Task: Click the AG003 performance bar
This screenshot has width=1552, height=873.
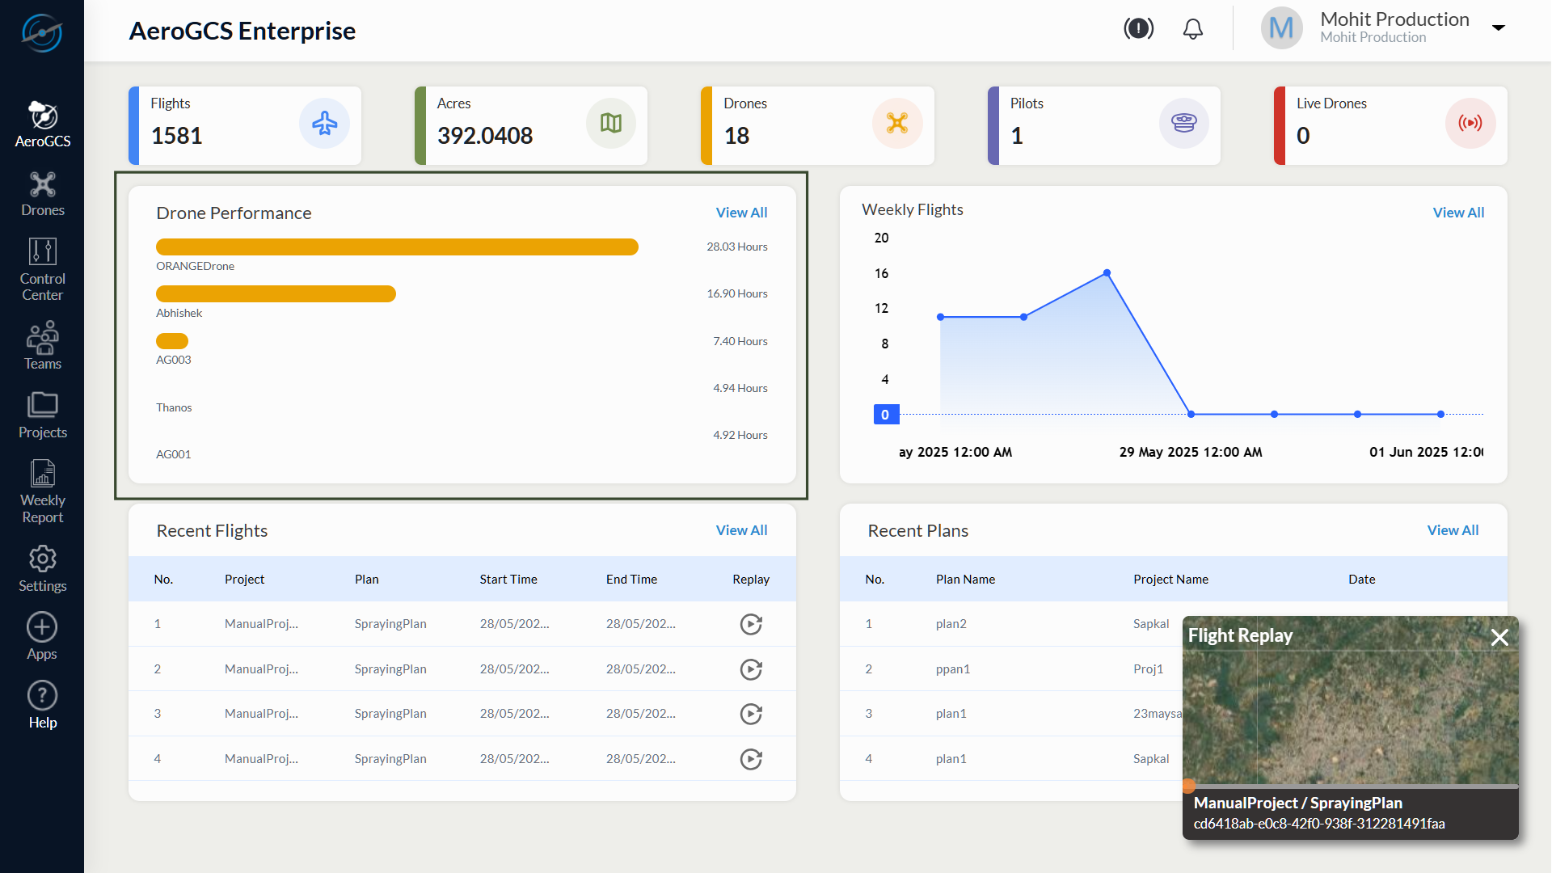Action: tap(172, 341)
